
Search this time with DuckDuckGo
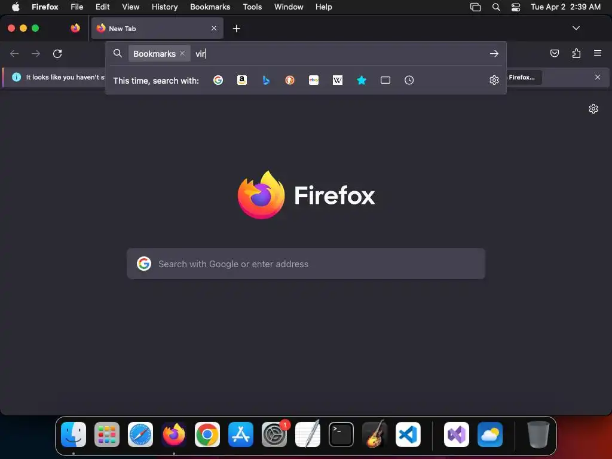pos(290,81)
